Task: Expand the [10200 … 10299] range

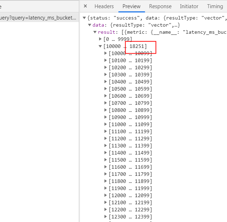Action: click(106, 67)
